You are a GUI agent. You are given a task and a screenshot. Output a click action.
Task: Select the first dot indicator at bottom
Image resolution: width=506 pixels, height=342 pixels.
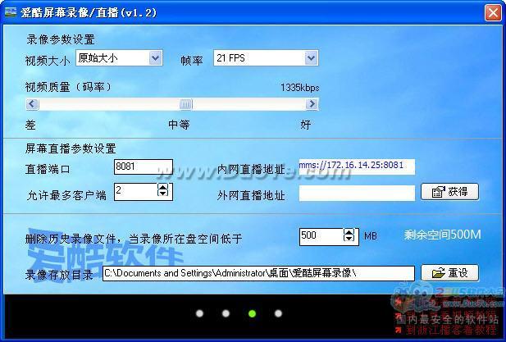click(x=199, y=313)
